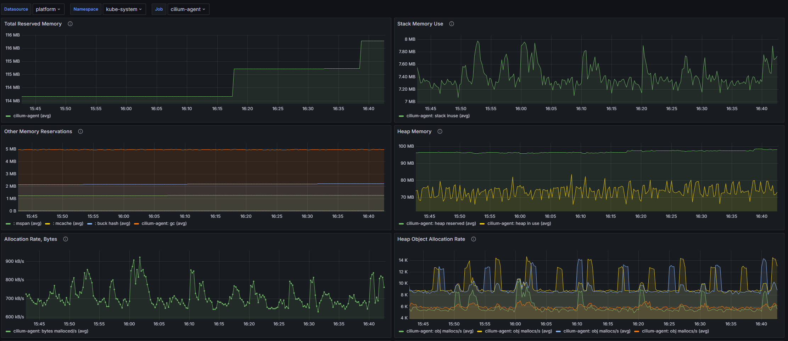
Task: Click the Stack Memory Use info icon
Action: 452,24
